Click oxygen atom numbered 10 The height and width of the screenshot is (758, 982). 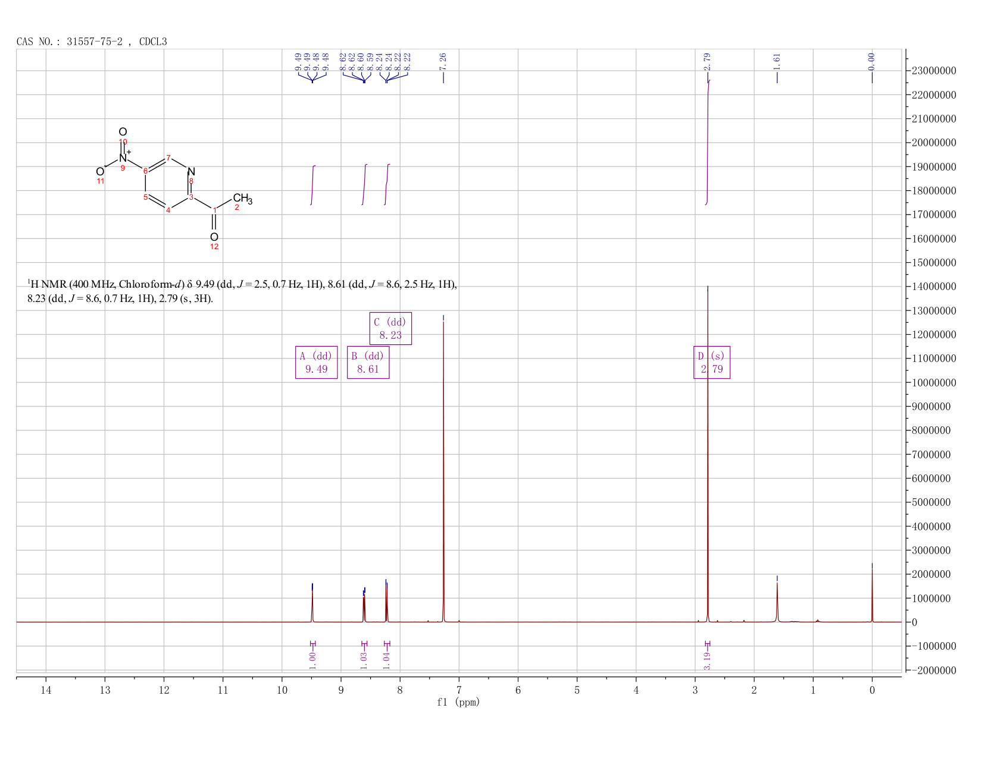pos(123,132)
